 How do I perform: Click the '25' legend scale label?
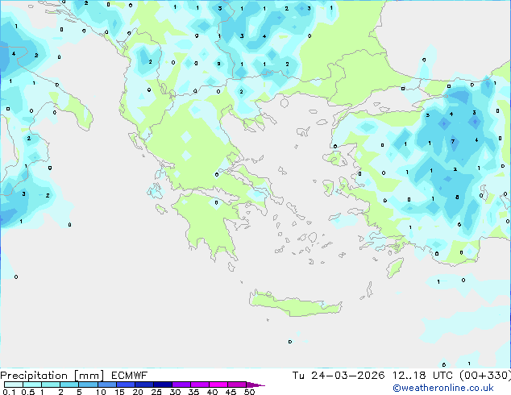tap(156, 392)
